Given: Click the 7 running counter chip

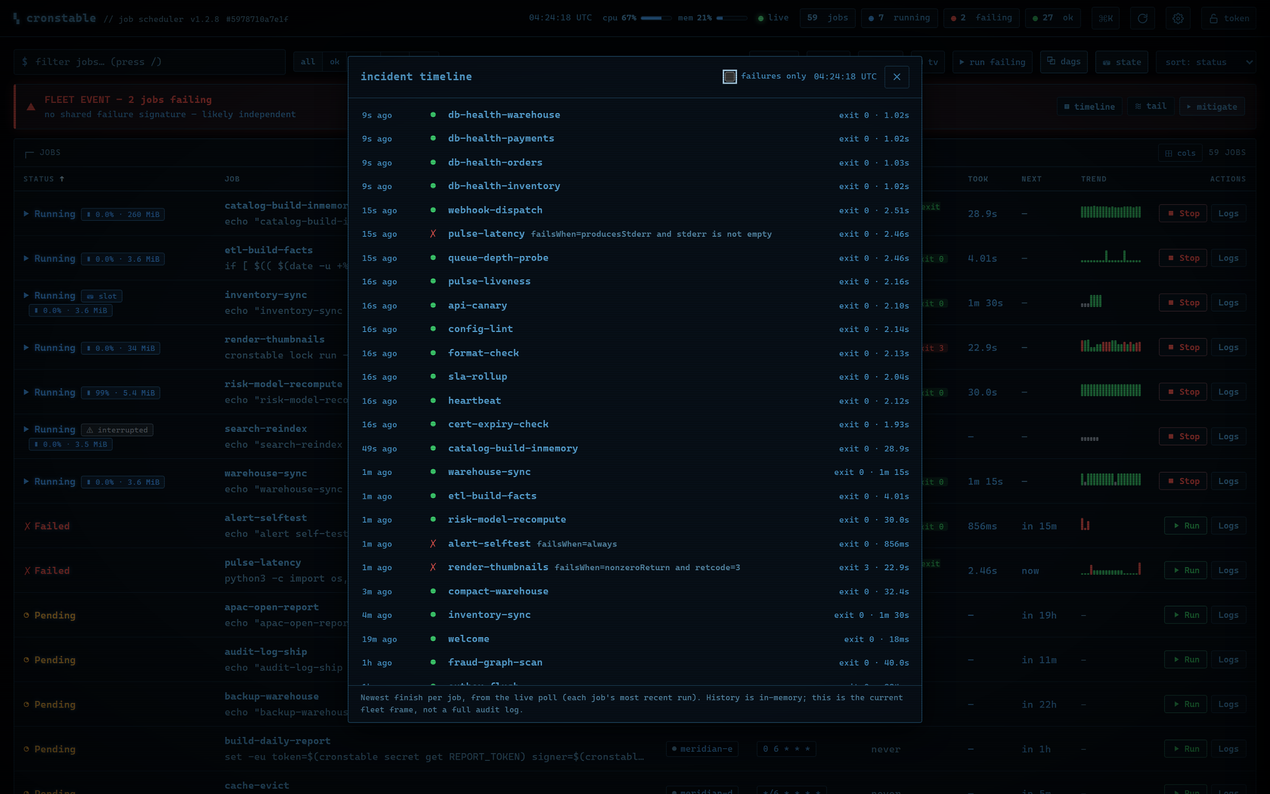Looking at the screenshot, I should 899,18.
